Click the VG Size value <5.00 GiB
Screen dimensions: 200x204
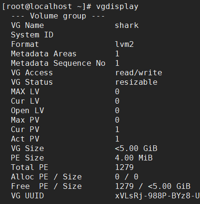tap(136, 149)
